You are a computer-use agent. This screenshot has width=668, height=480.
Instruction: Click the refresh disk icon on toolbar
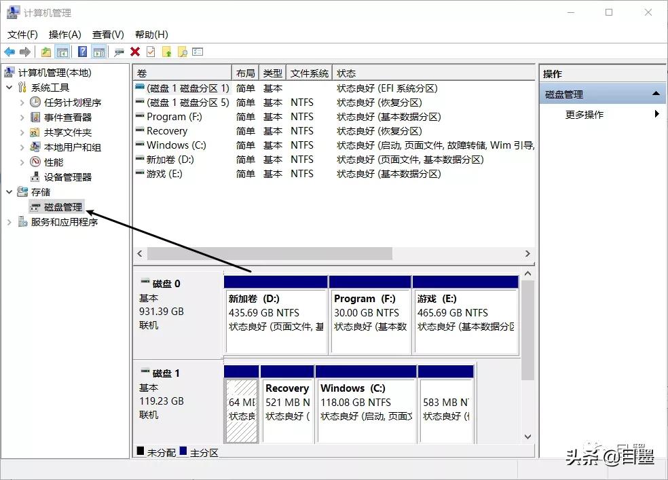click(118, 52)
